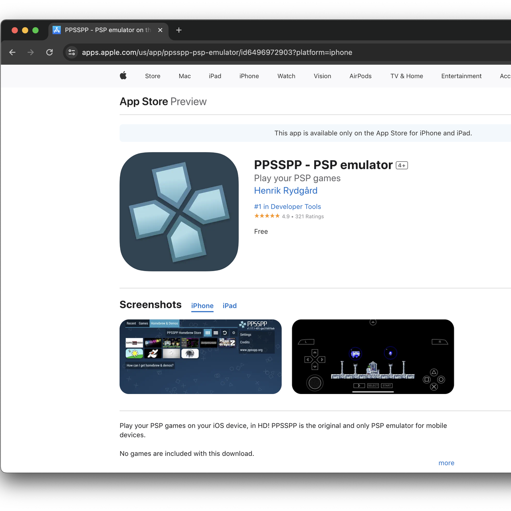Open iPad in Apple navigation bar

215,76
